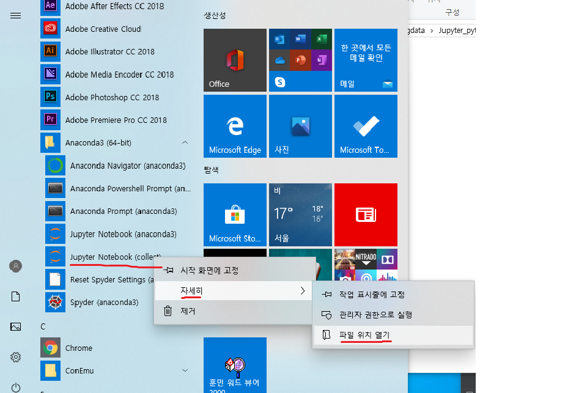The width and height of the screenshot is (587, 393).
Task: Open the Outlook icon in Office apps tile
Action: click(x=279, y=39)
